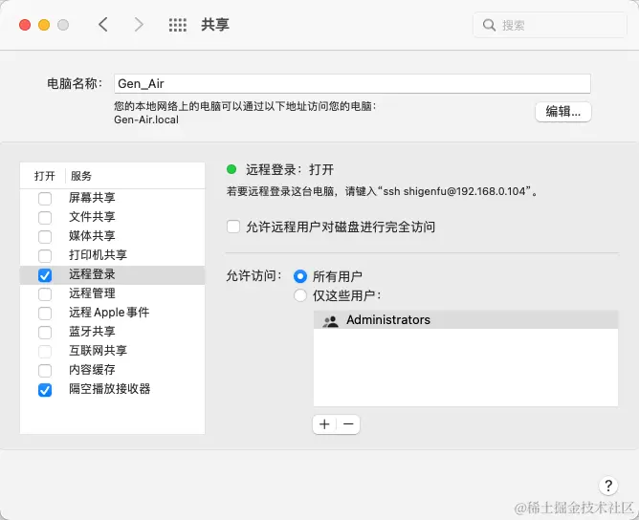
Task: Enable 打印机共享 checkbox
Action: click(x=45, y=256)
